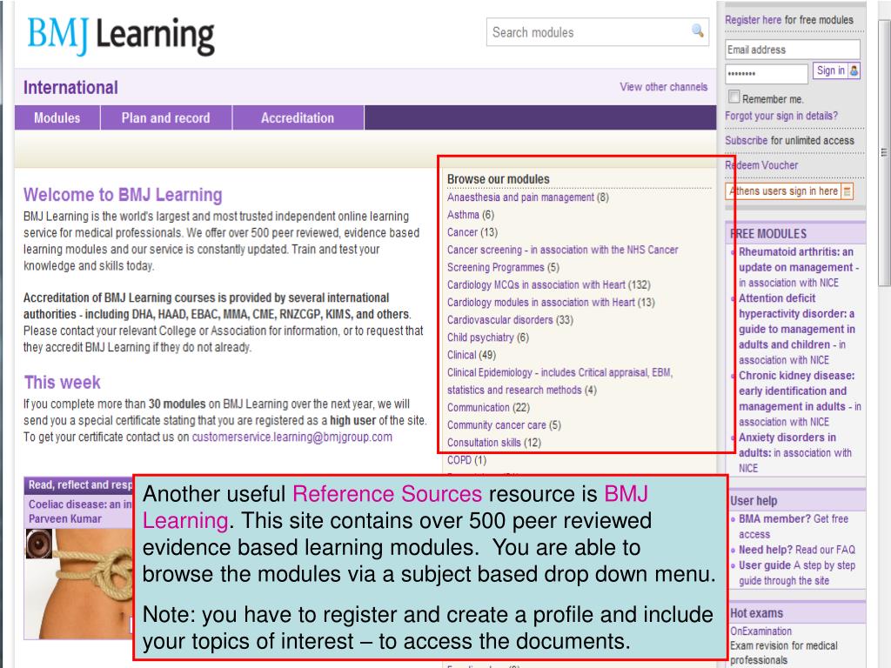The height and width of the screenshot is (668, 891).
Task: Open Community cancer care (5)
Action: pyautogui.click(x=504, y=424)
